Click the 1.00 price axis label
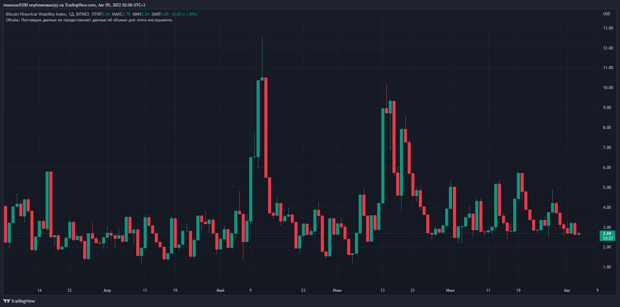620x307 pixels. click(x=607, y=267)
